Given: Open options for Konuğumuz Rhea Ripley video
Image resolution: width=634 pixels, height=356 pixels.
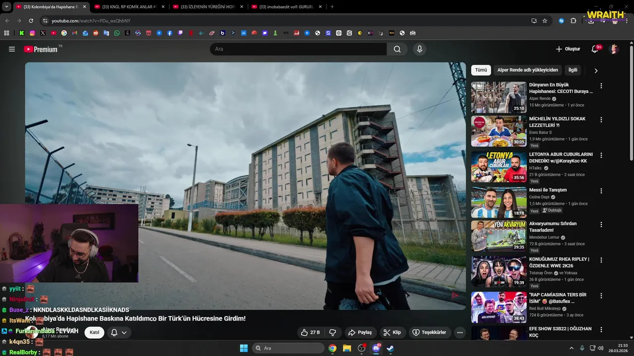Looking at the screenshot, I should (x=601, y=260).
